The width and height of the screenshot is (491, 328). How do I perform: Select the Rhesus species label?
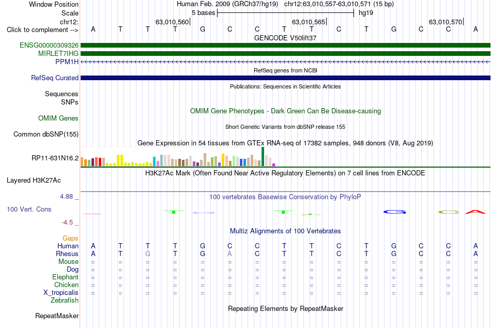(x=67, y=254)
